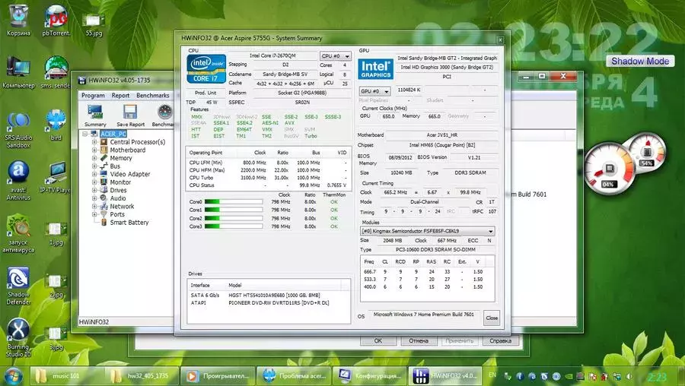Click Acer JV51_HR motherboard field
This screenshot has height=386, width=685.
(x=442, y=135)
